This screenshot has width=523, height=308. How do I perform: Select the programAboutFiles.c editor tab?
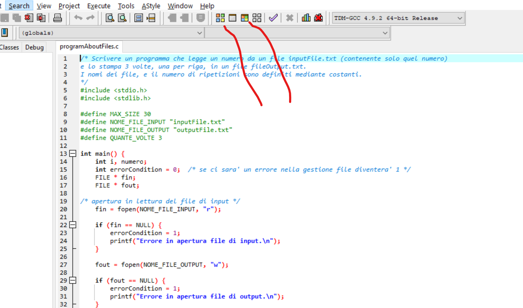click(x=89, y=47)
